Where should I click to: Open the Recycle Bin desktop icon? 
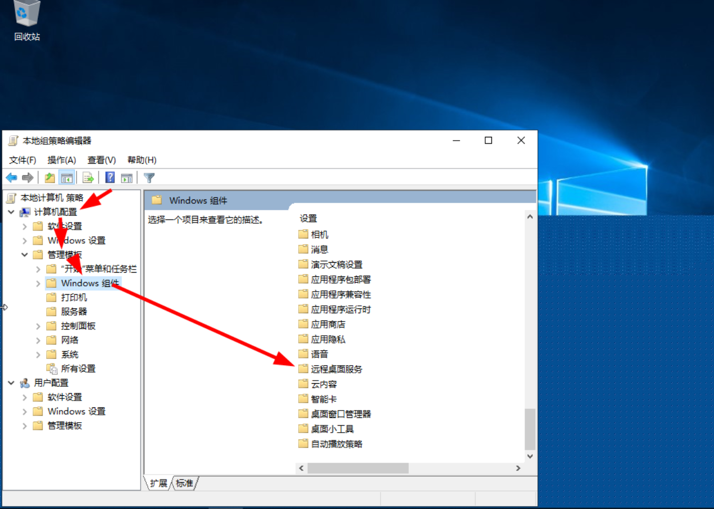point(26,21)
